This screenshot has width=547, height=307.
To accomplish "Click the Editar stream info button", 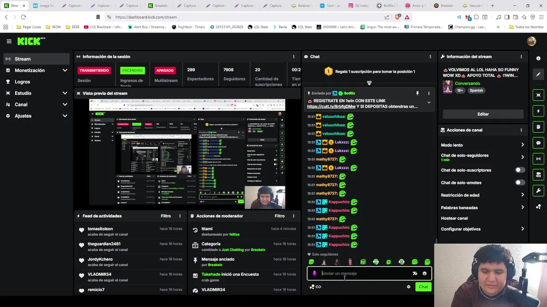I will tap(483, 114).
